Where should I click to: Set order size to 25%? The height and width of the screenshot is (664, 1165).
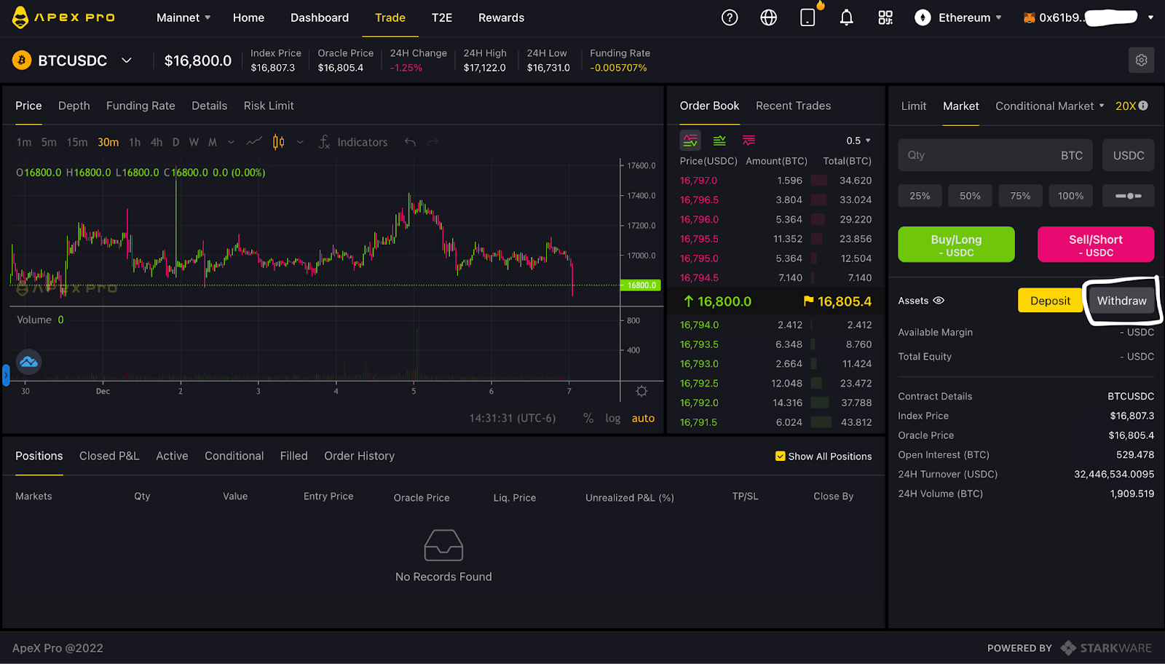click(920, 196)
